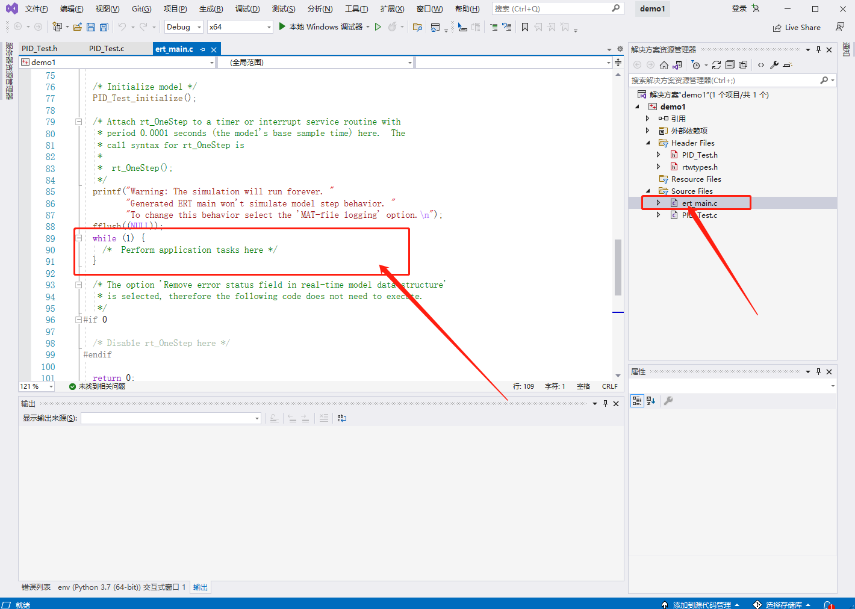Screen dimensions: 855x609
Task: Switch to the PID_Test.h editor tab
Action: (x=40, y=49)
